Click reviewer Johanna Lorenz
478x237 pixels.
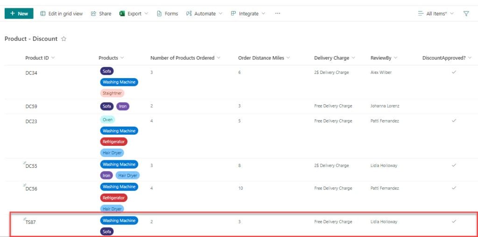coord(385,106)
